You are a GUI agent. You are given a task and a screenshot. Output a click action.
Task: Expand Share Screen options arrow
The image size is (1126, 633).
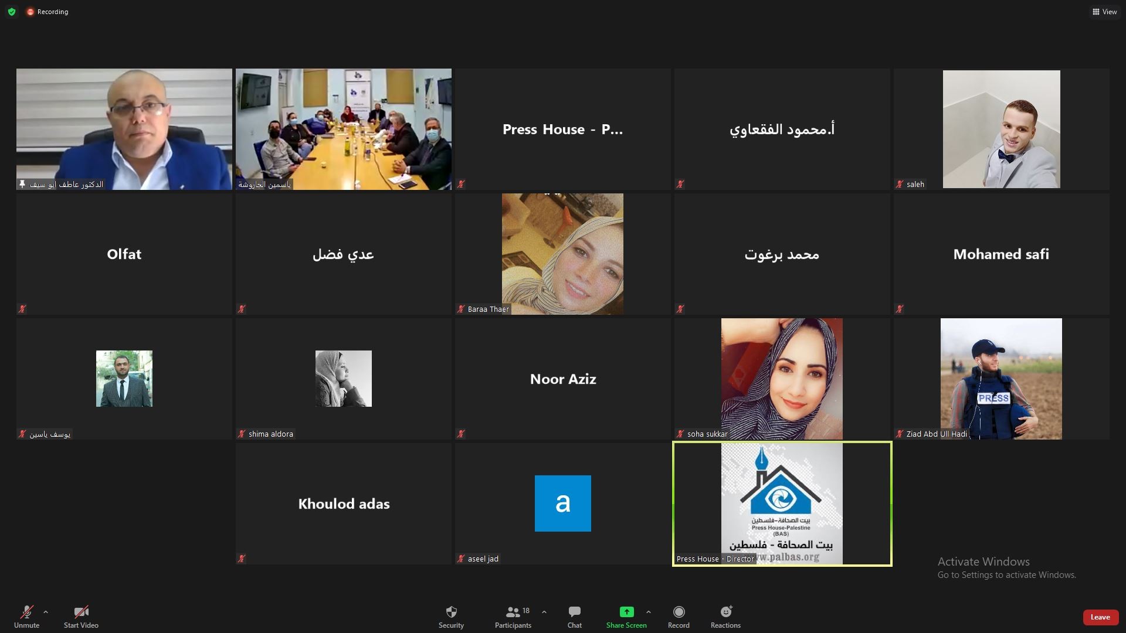[x=648, y=612]
